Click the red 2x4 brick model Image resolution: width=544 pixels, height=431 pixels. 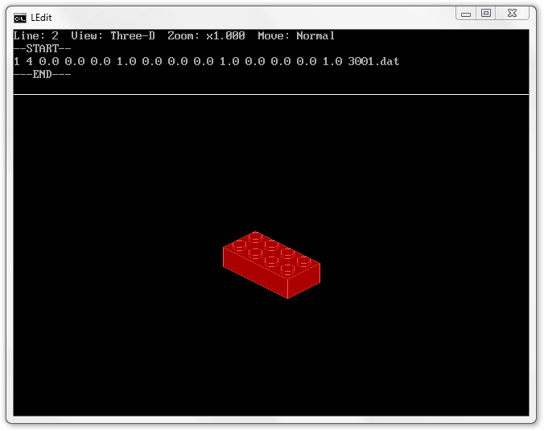click(x=271, y=264)
